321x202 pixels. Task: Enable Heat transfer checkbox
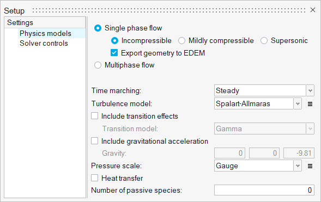click(x=95, y=178)
